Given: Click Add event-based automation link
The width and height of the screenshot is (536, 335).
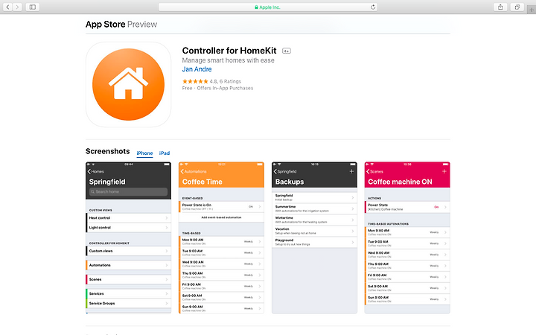Looking at the screenshot, I should click(221, 217).
